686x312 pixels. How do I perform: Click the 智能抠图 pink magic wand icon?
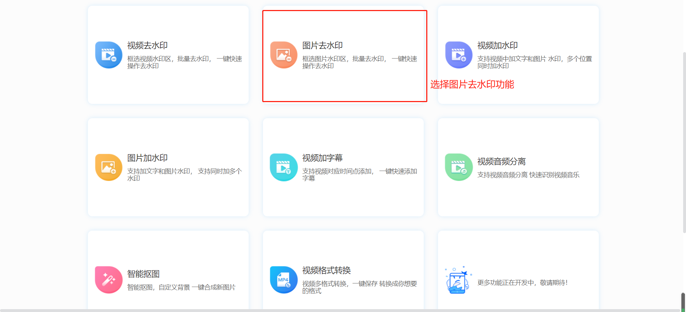109,280
